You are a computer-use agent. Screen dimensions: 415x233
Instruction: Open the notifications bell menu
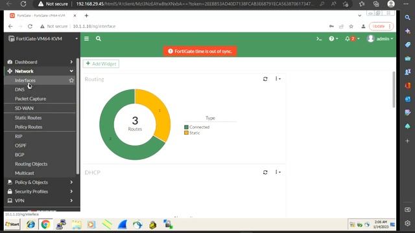[352, 39]
